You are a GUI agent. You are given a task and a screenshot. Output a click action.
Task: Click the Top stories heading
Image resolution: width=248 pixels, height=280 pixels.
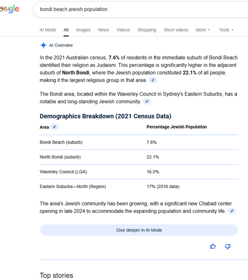[56, 275]
